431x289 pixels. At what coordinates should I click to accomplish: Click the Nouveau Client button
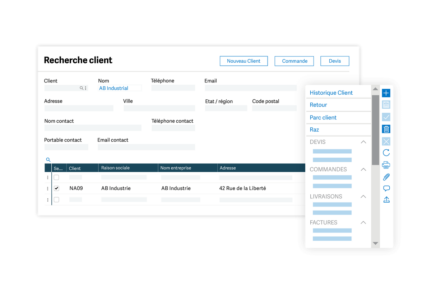click(x=244, y=61)
